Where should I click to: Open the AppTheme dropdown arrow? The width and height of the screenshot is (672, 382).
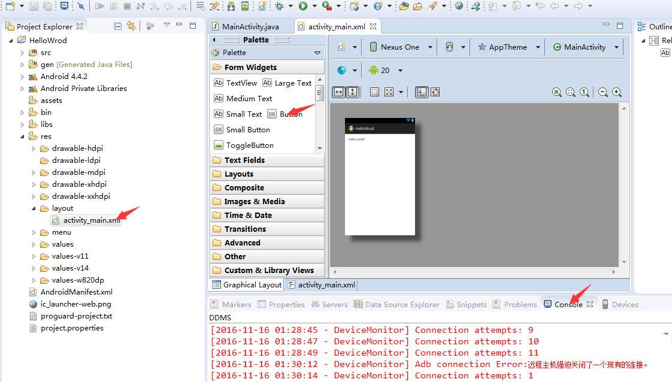click(x=538, y=47)
